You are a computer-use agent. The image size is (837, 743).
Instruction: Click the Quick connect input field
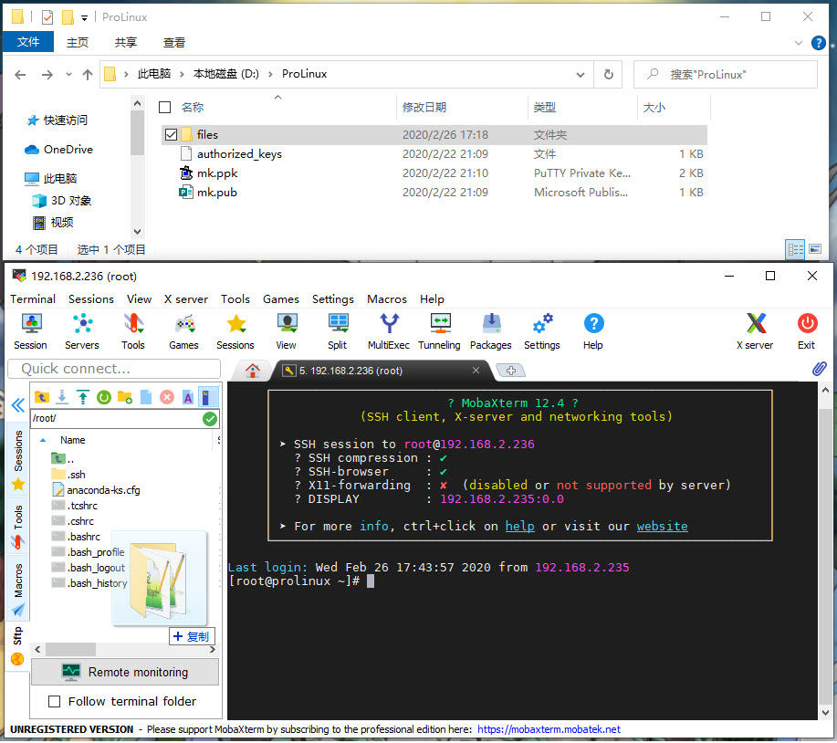click(114, 369)
